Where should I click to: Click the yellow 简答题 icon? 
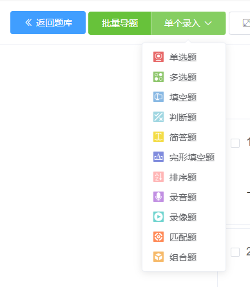tap(159, 137)
